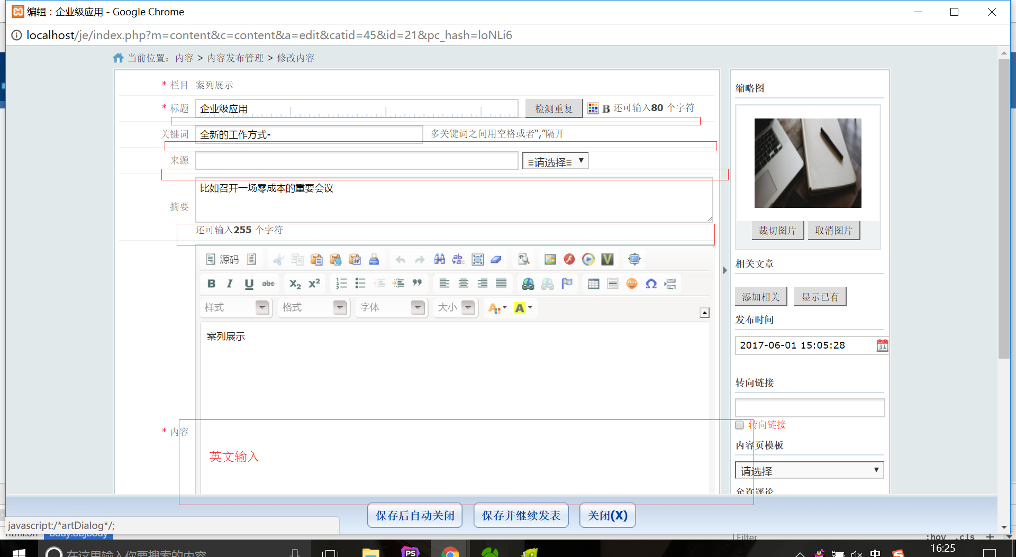Toggle italic formatting
1016x557 pixels.
pyautogui.click(x=230, y=284)
